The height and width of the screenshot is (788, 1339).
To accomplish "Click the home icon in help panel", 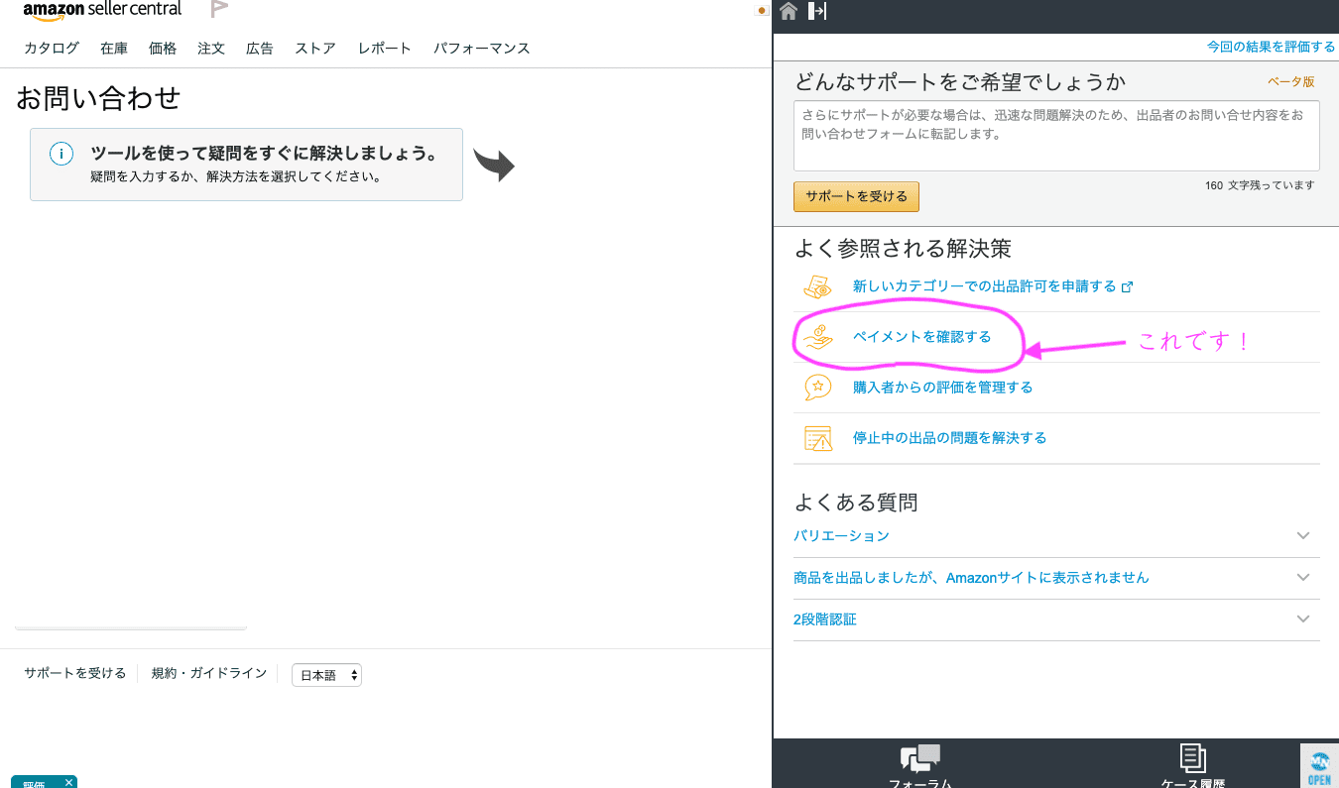I will [789, 11].
